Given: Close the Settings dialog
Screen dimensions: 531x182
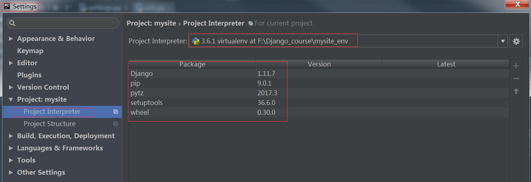Looking at the screenshot, I should click(x=518, y=4).
